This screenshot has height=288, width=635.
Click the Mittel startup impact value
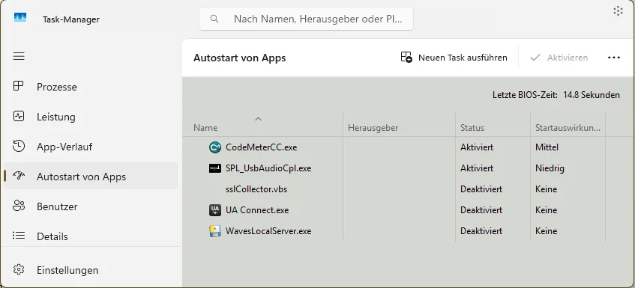[547, 147]
